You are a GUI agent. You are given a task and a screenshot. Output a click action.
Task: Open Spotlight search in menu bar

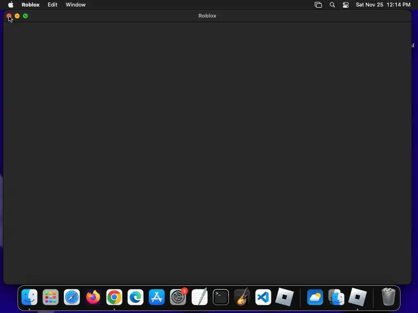point(332,5)
